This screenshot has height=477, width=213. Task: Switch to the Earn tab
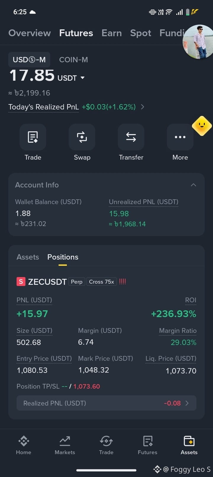pos(112,33)
